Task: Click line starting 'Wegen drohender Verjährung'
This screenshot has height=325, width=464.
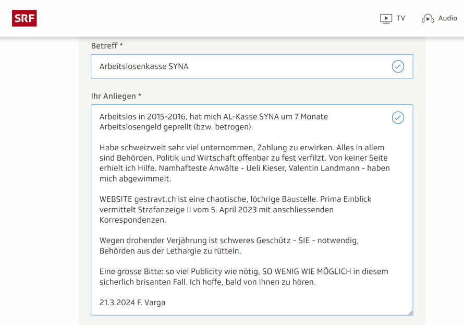Action: coord(229,240)
